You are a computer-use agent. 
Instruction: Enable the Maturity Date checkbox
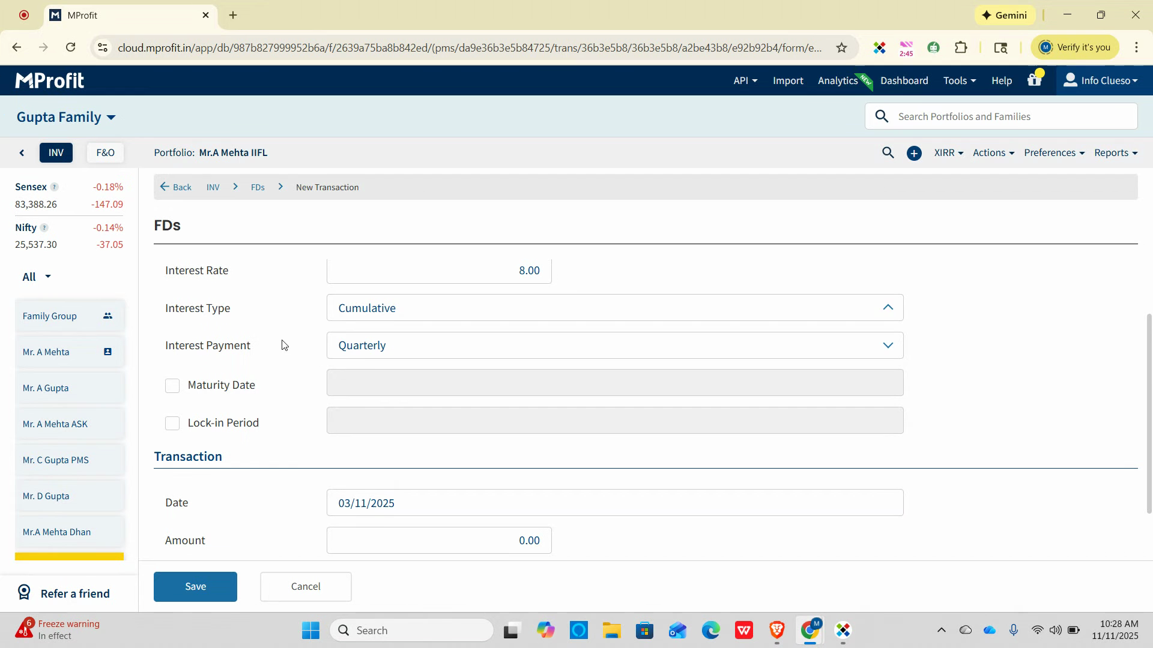(172, 386)
